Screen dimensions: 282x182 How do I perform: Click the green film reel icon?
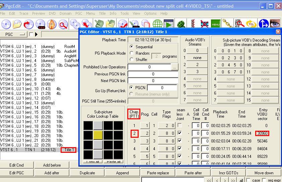181,24
